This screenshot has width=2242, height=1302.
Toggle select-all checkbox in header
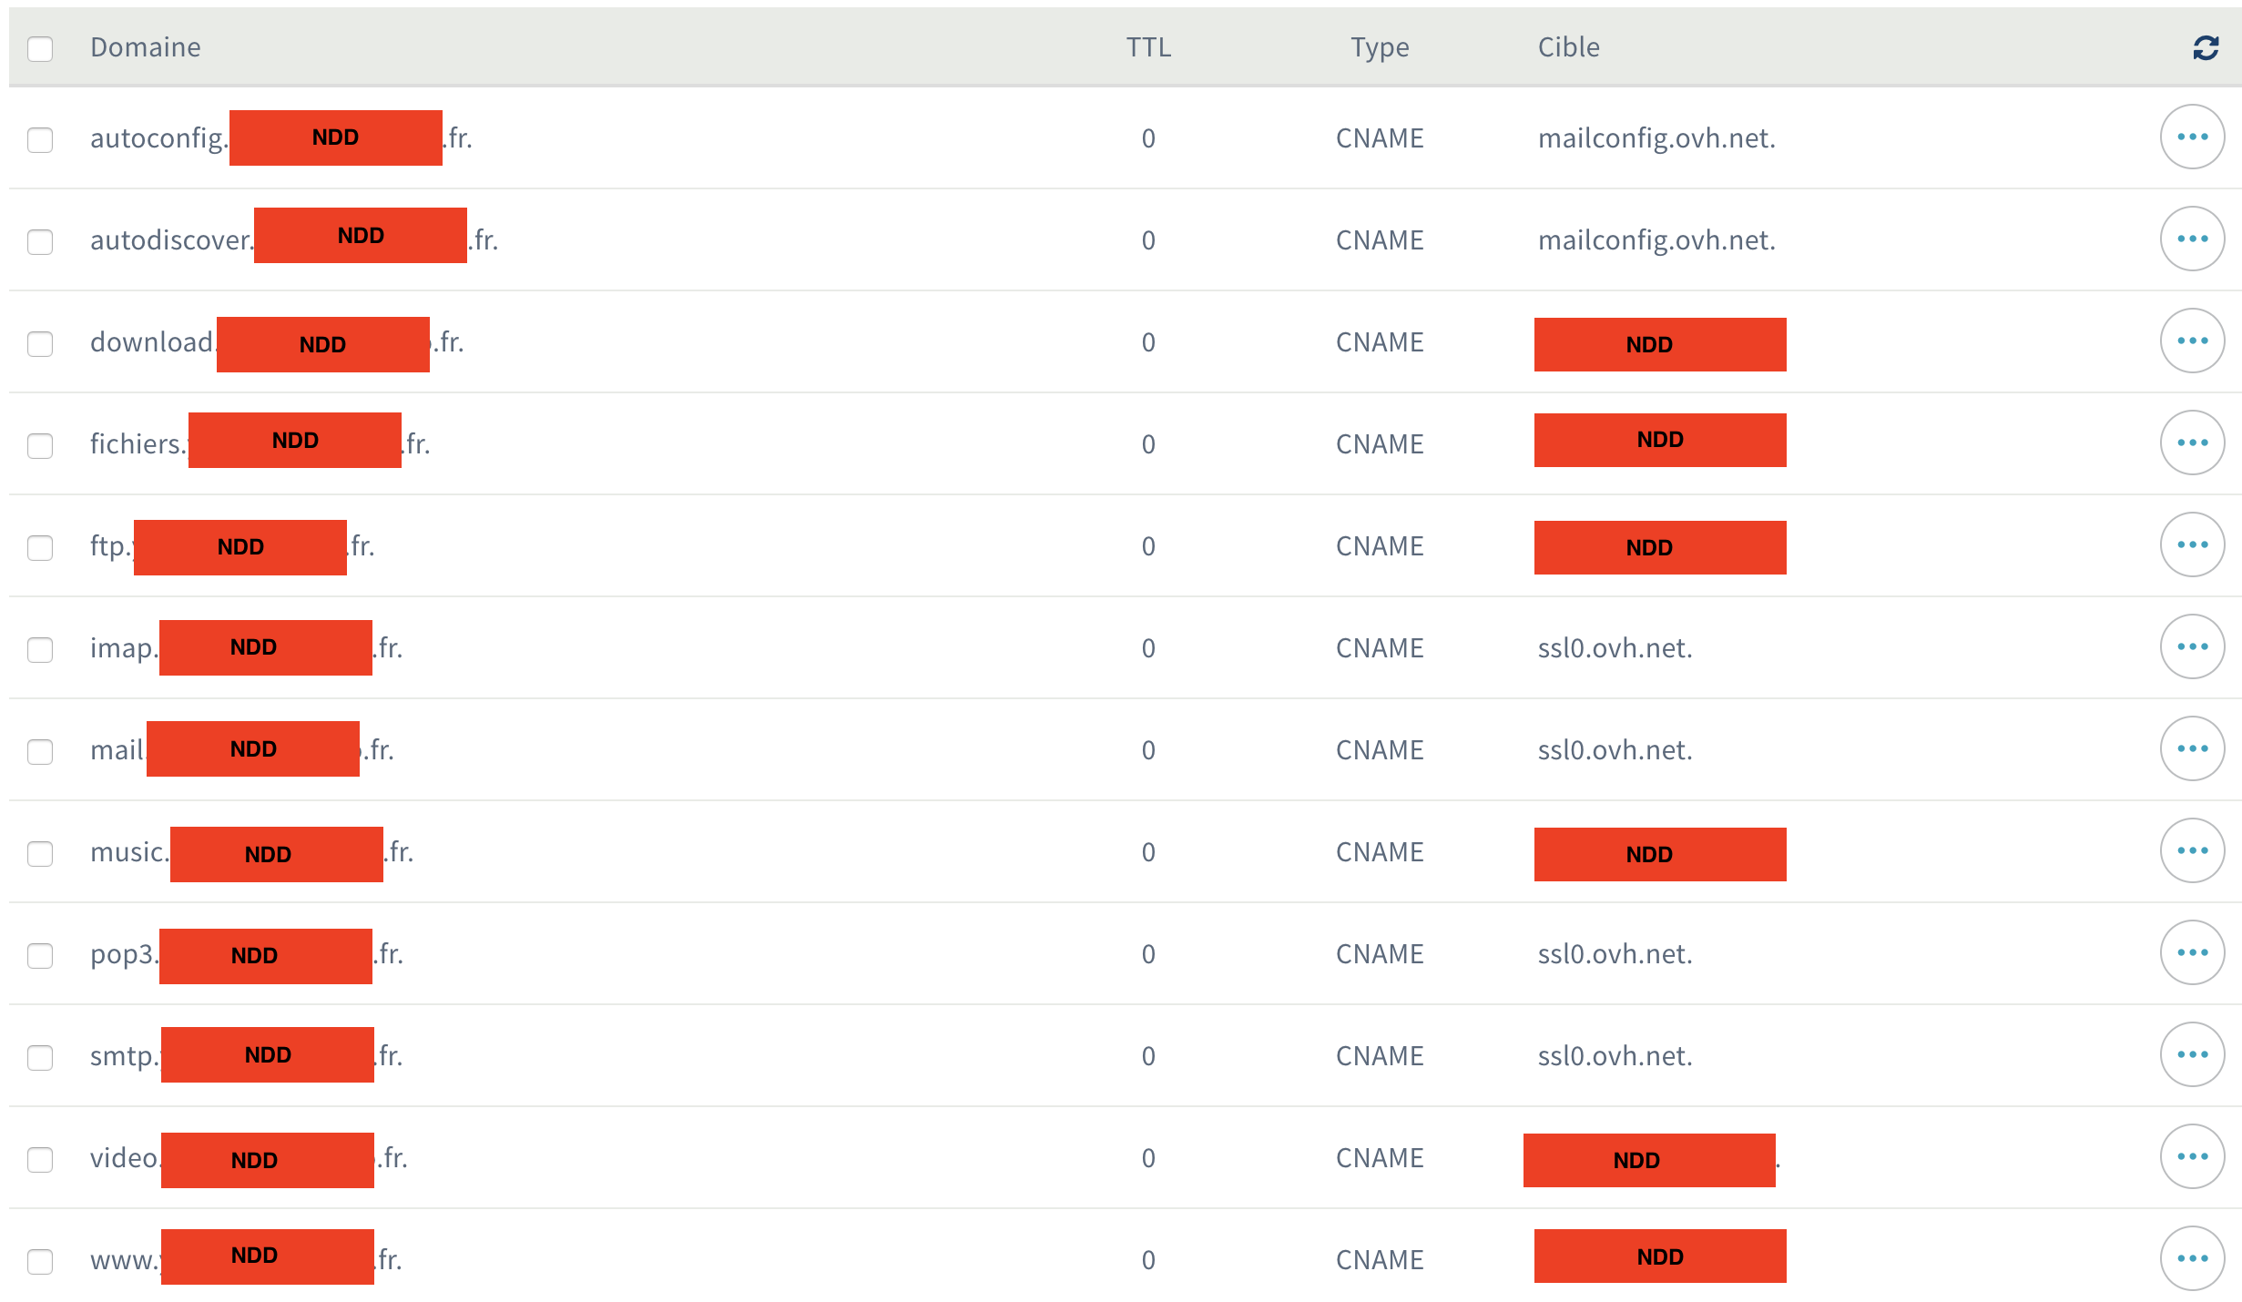point(40,48)
